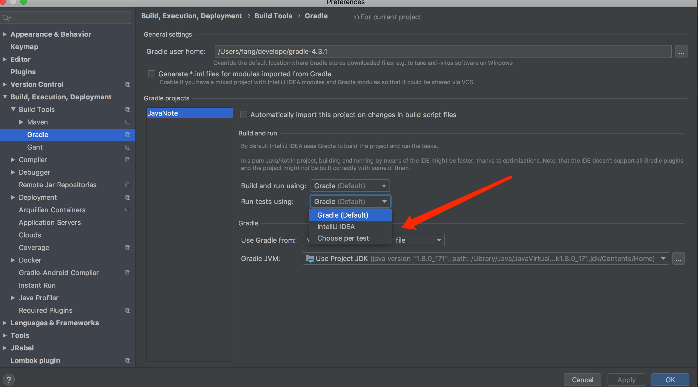698x387 pixels.
Task: Click the override icon beside Lombok plugin
Action: click(128, 360)
